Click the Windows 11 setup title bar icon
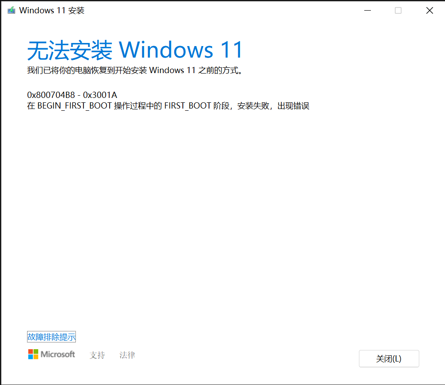 (x=12, y=11)
